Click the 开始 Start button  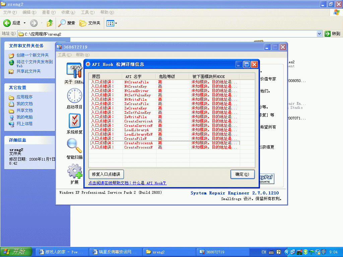[x=16, y=252]
